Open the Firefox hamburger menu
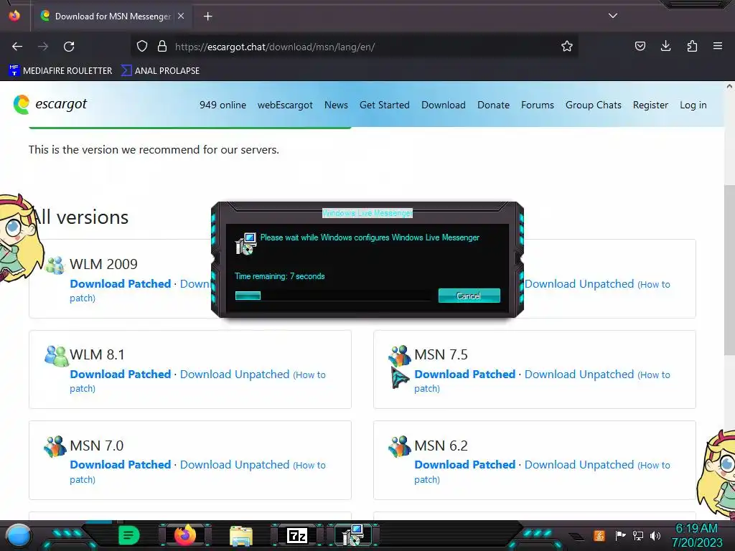The image size is (735, 551). 717,47
